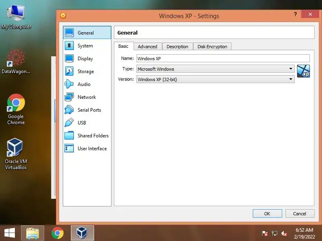This screenshot has height=241, width=322.
Task: Click the Name field containing Windows XP
Action: 223,58
